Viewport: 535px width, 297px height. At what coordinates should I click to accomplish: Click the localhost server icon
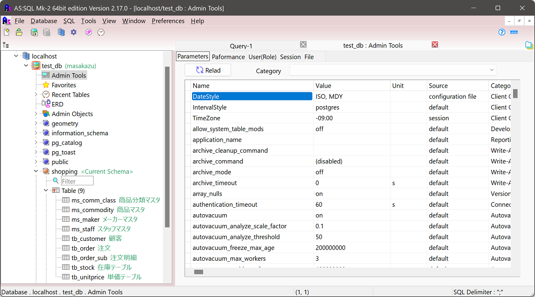(26, 56)
